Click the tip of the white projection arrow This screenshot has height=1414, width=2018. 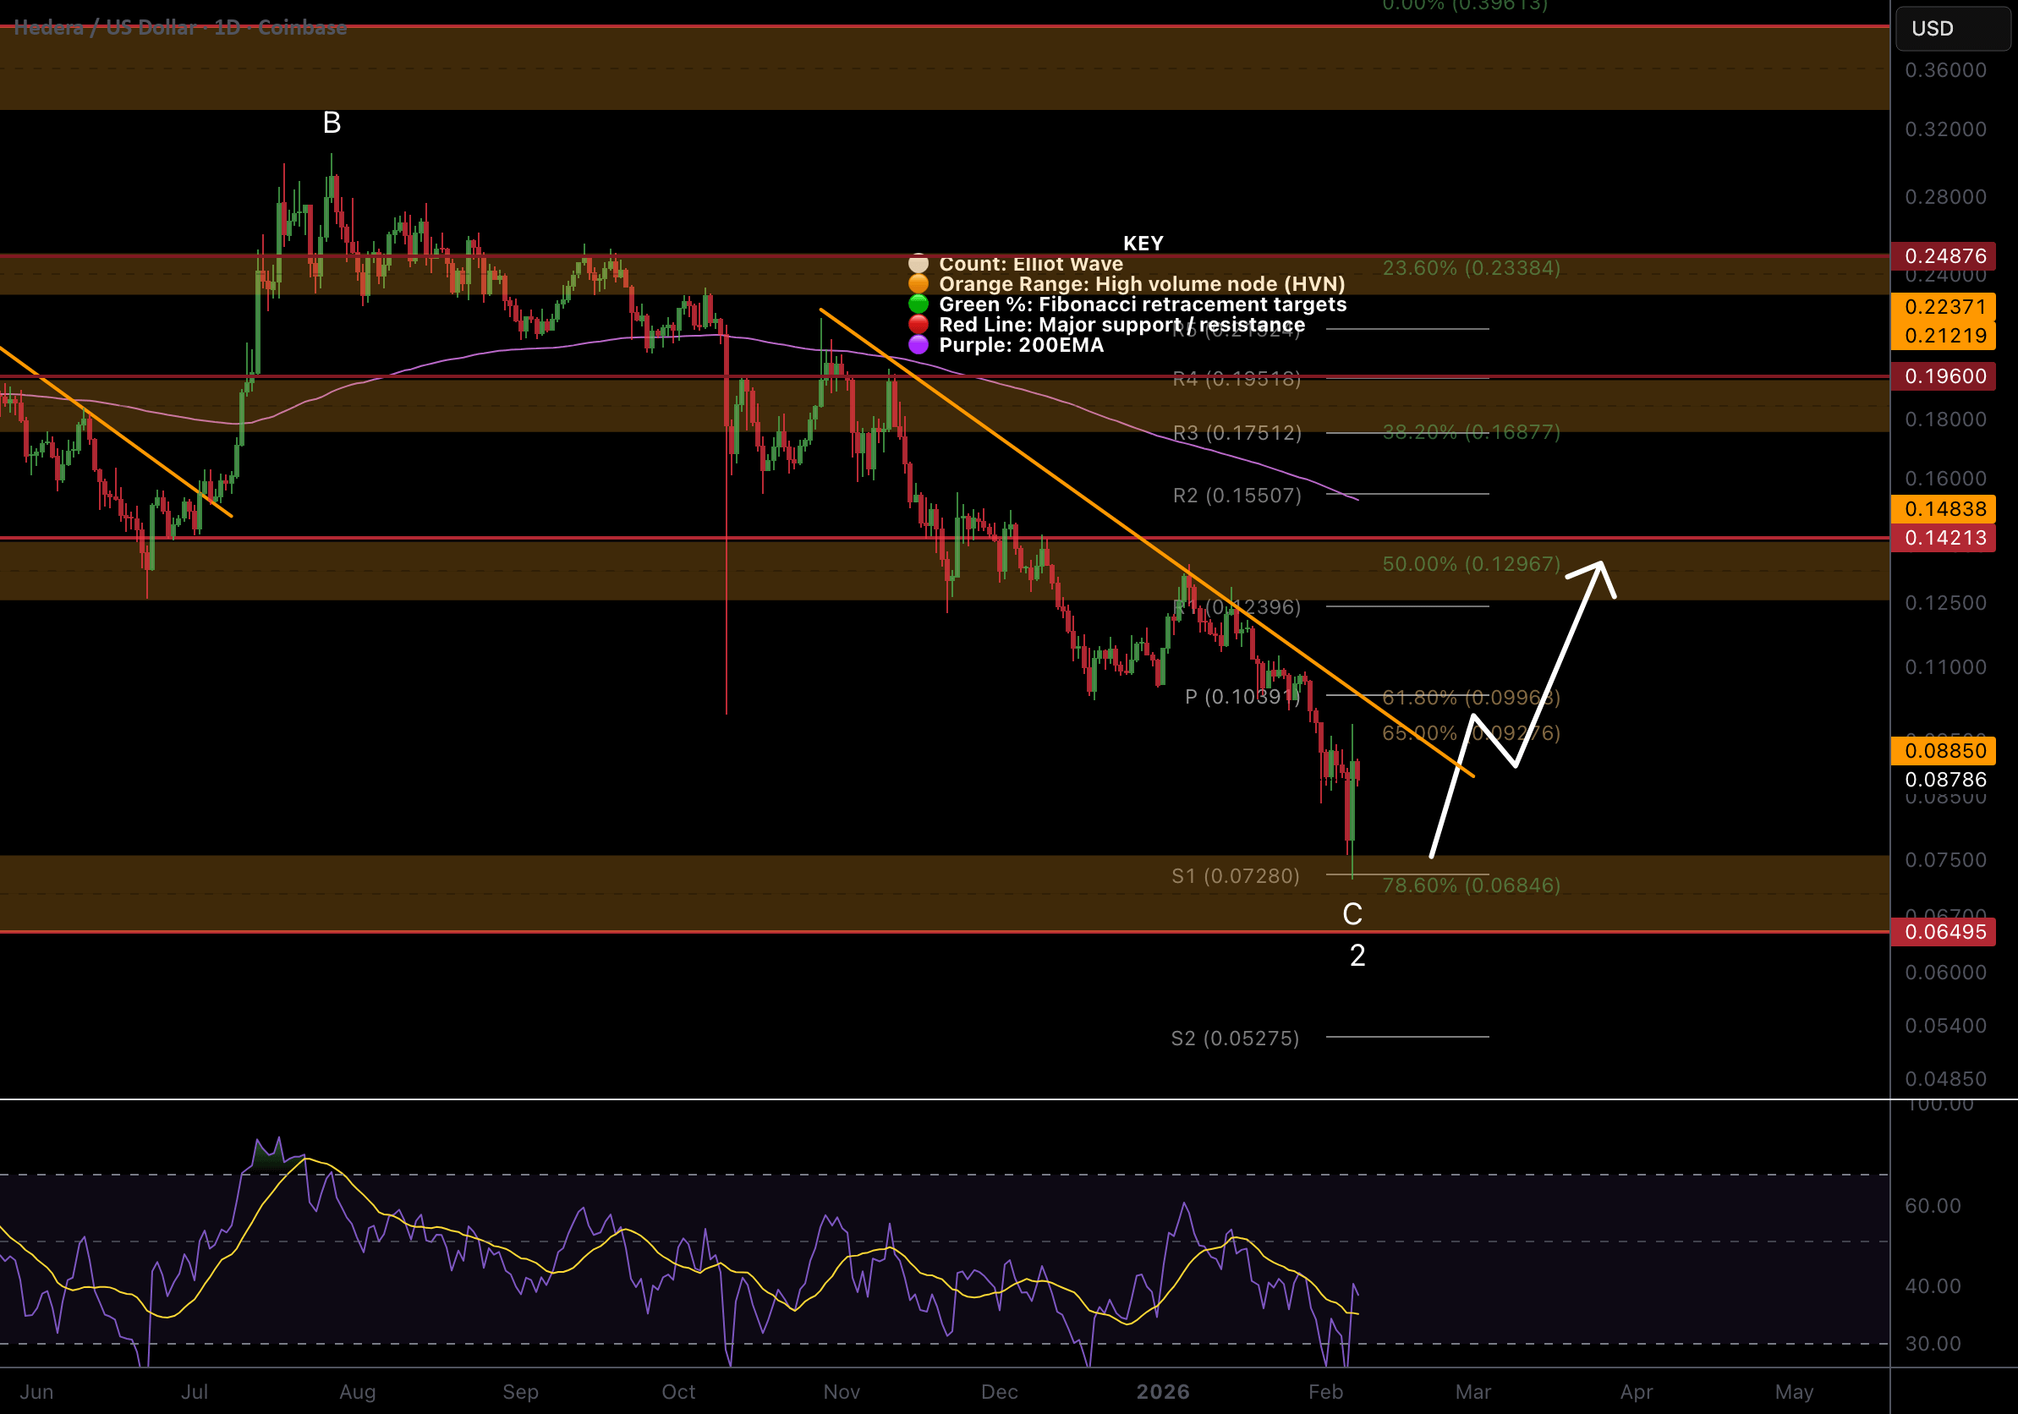[x=1601, y=563]
